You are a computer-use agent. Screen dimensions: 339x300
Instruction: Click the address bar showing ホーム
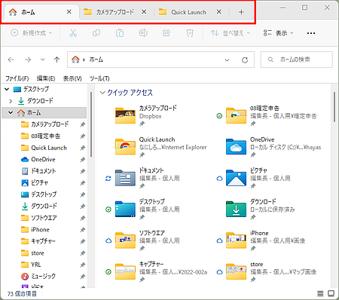160,60
